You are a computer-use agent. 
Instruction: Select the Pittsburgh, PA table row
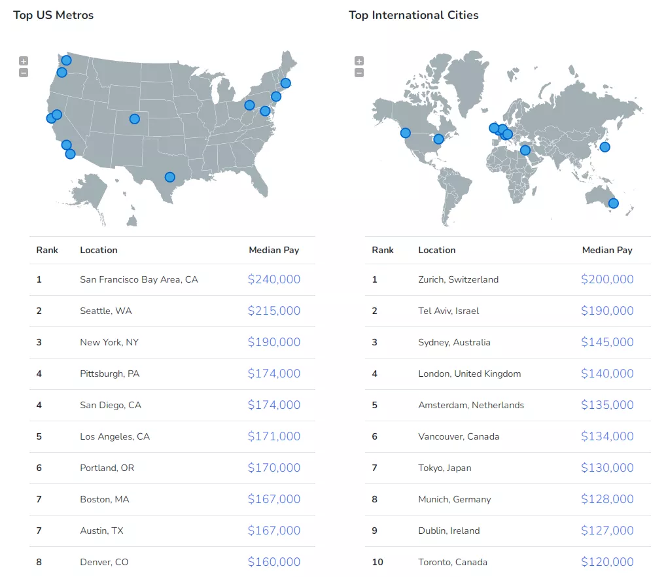click(x=173, y=374)
